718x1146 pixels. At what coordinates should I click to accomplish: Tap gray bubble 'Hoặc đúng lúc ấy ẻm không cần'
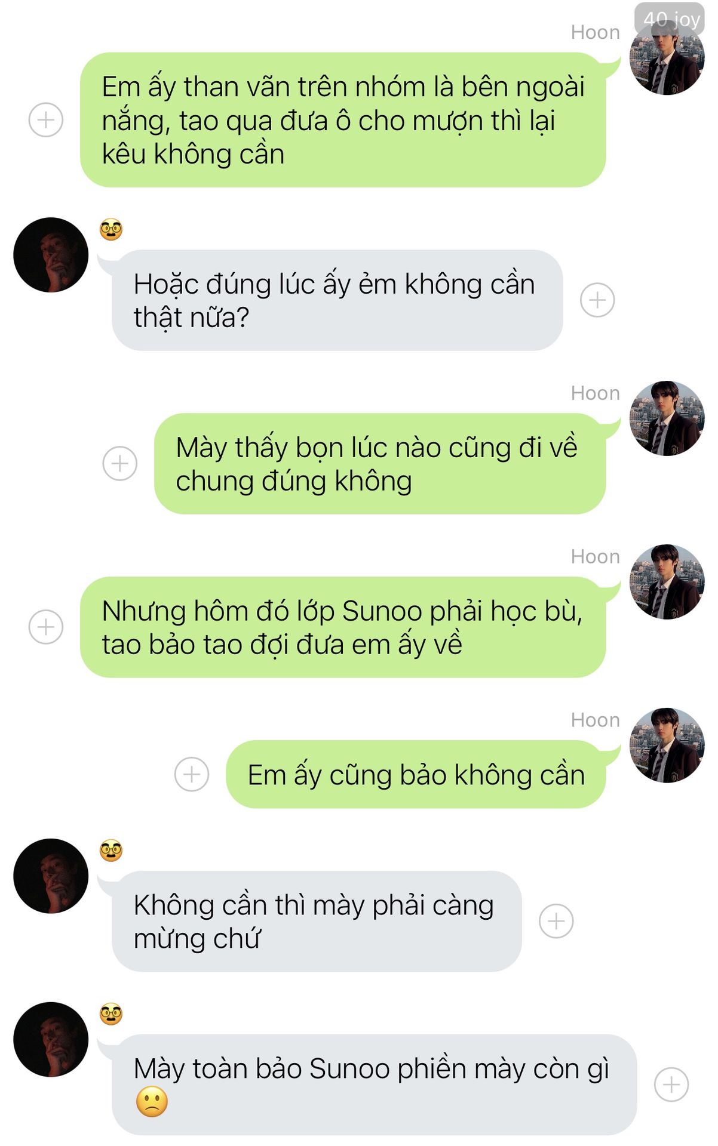coord(337,300)
